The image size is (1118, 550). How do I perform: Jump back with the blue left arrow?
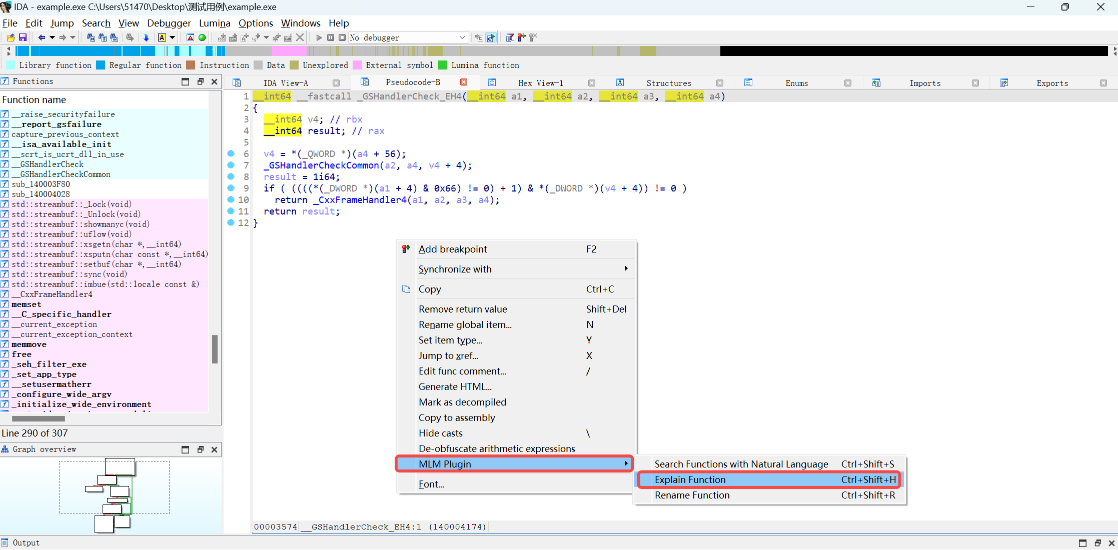[x=42, y=37]
